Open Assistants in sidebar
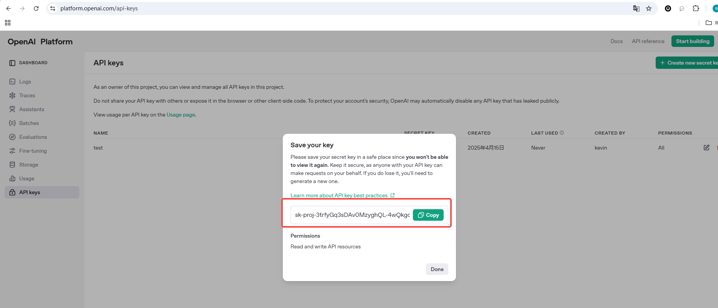Screen dimensions: 718x308 click(32, 109)
